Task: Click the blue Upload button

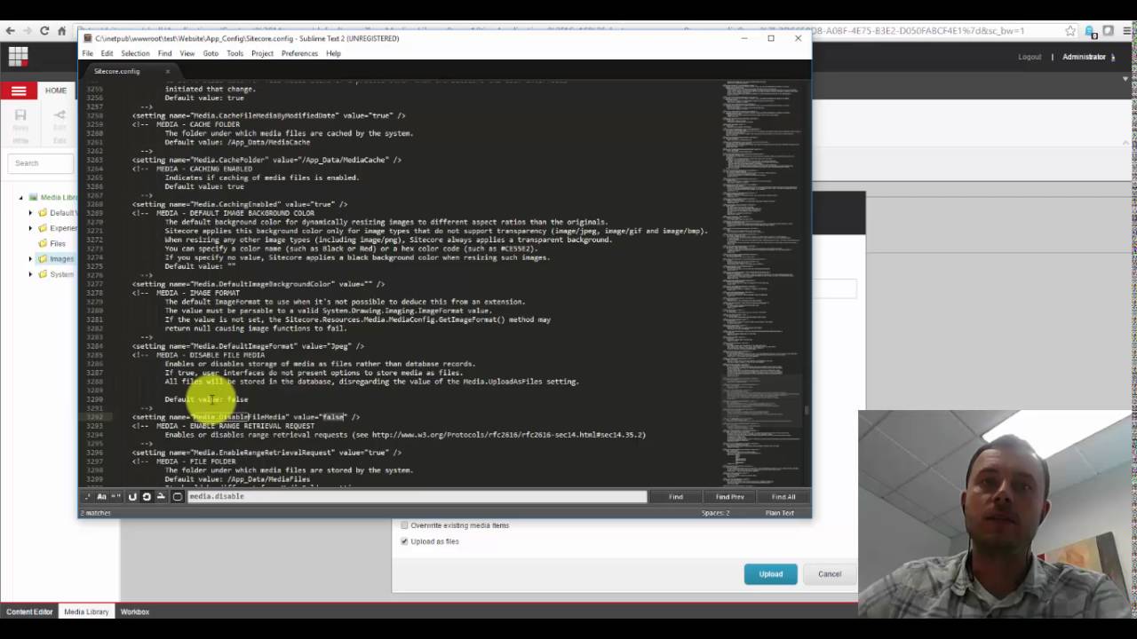Action: [x=771, y=574]
